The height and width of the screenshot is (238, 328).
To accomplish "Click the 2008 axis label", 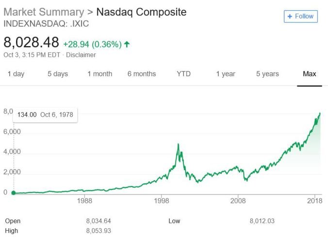I will point(238,201).
